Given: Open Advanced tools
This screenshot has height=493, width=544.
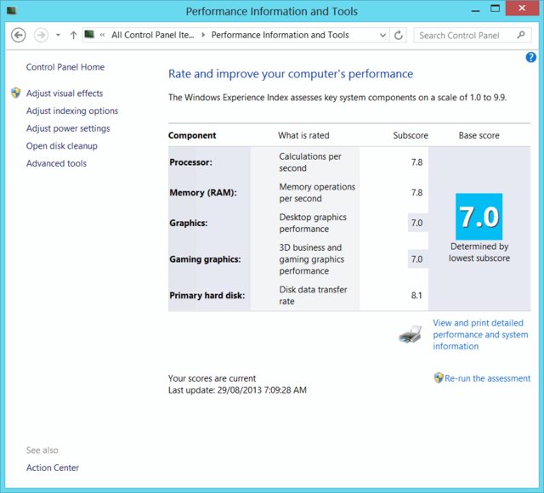Looking at the screenshot, I should click(x=56, y=163).
